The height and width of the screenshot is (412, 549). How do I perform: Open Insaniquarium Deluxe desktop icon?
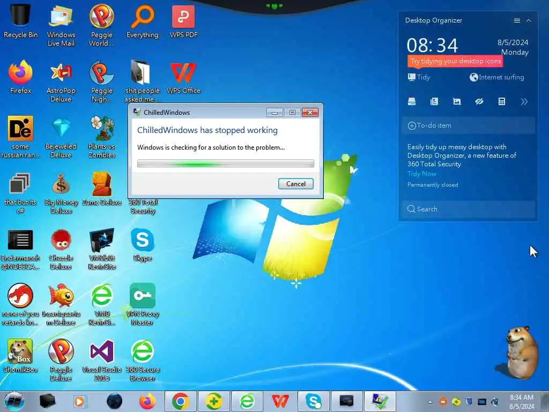[61, 305]
